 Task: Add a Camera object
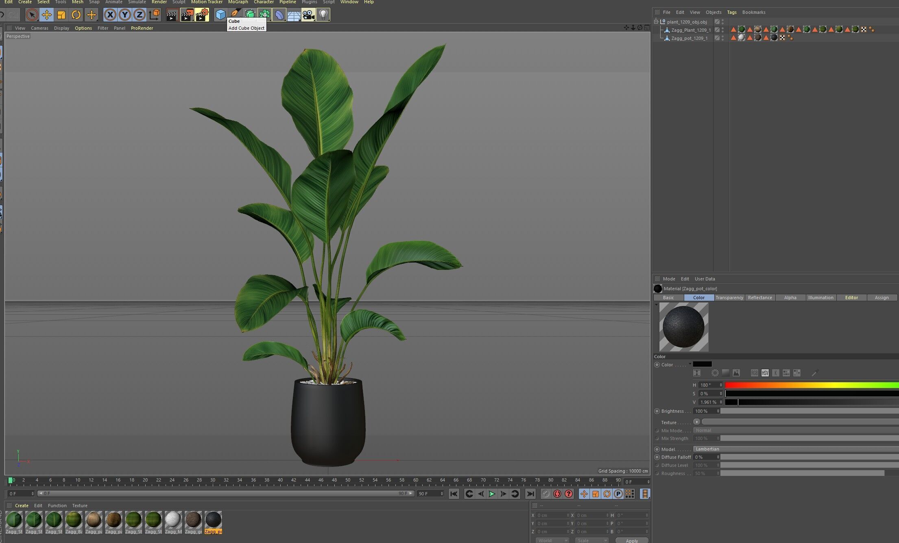(x=308, y=15)
